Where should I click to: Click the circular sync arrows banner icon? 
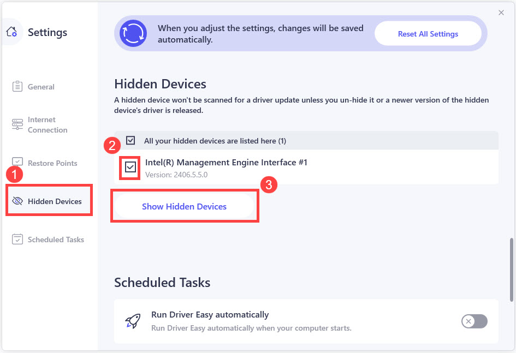coord(133,33)
